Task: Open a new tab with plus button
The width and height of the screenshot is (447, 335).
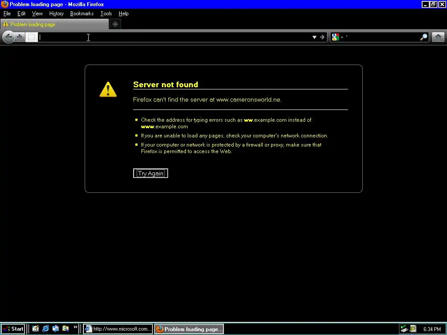Action: coord(115,24)
